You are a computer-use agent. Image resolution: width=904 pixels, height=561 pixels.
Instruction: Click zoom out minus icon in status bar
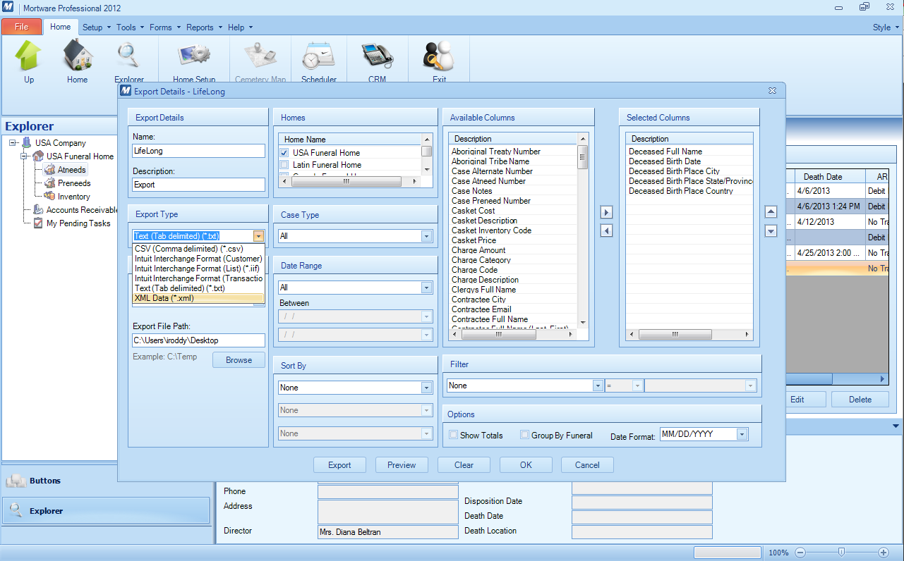pos(800,553)
